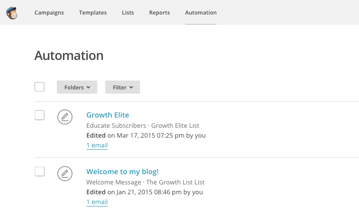Click the pencil edit icon for Growth Elite

point(65,117)
